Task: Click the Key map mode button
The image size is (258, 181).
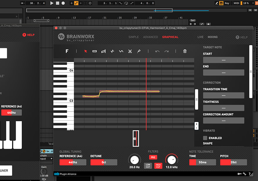Action: click(x=227, y=3)
